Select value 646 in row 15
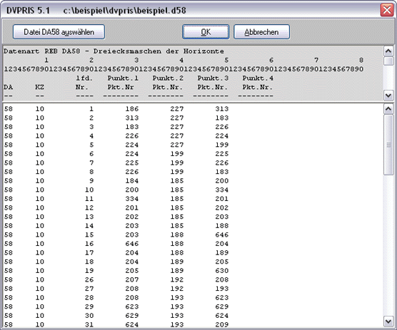This screenshot has height=330, width=397. [222, 234]
